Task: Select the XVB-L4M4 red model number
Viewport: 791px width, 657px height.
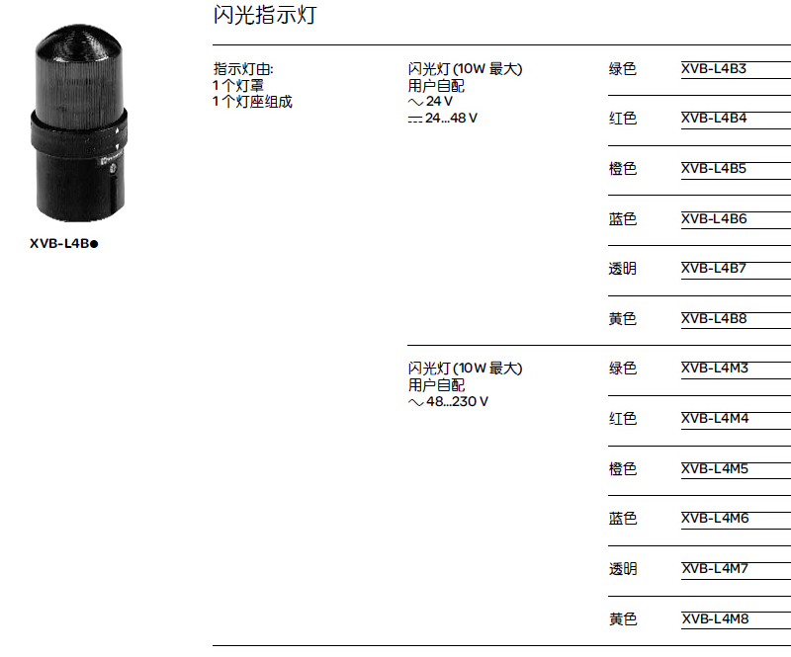Action: click(x=715, y=419)
